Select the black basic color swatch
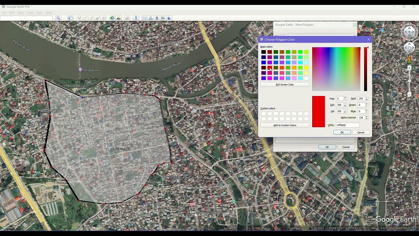 [x=264, y=52]
